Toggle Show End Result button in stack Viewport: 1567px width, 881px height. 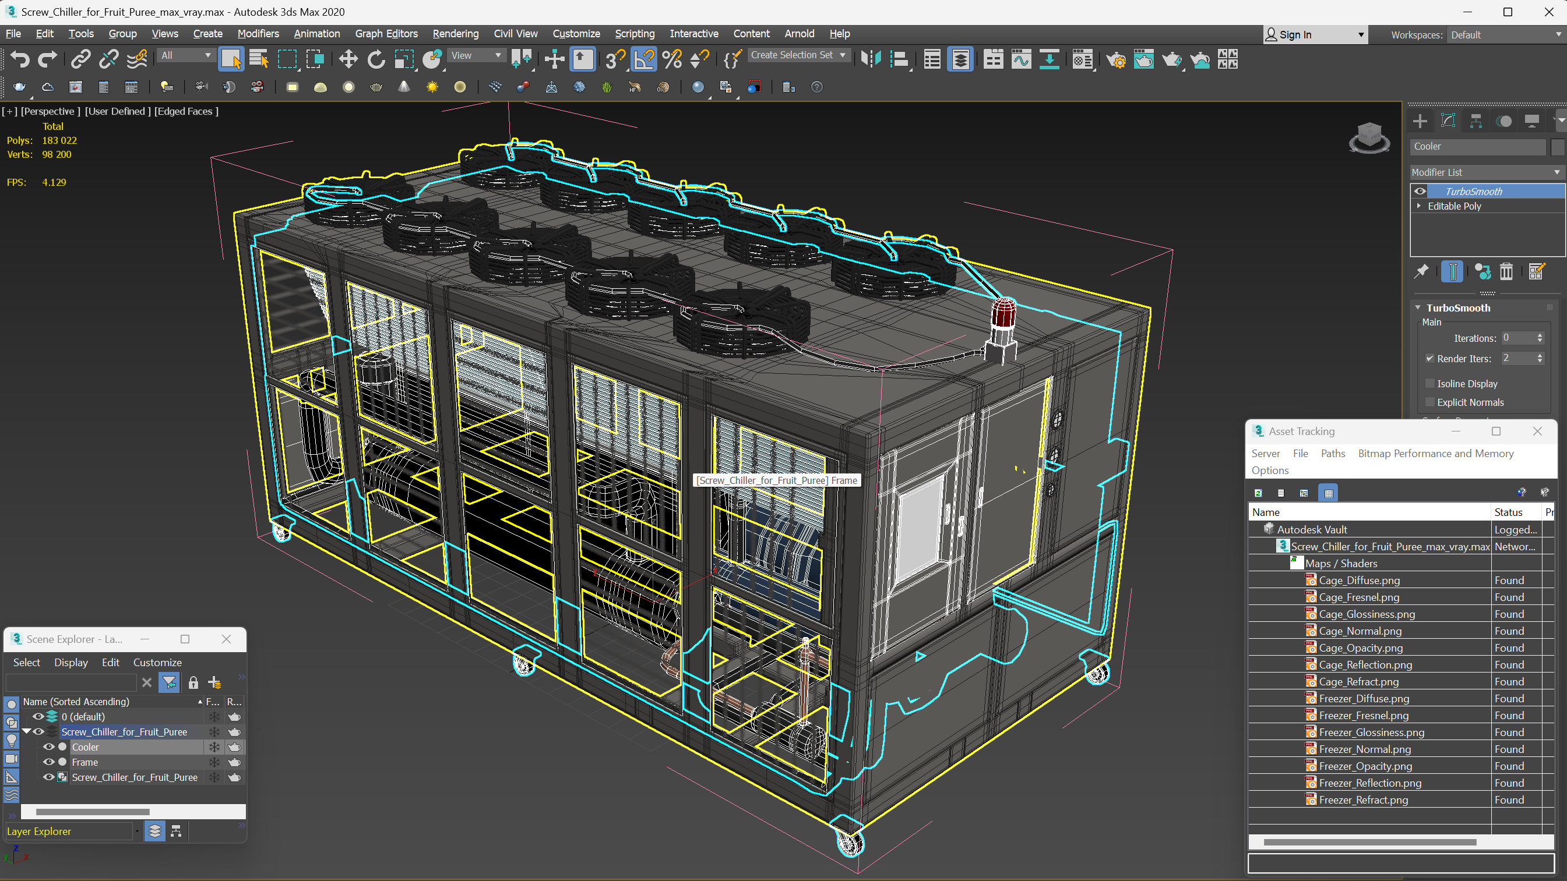(1452, 272)
